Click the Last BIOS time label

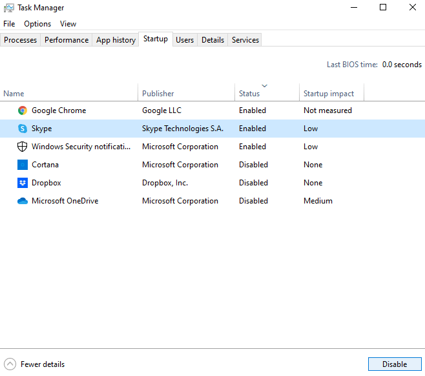tap(352, 65)
